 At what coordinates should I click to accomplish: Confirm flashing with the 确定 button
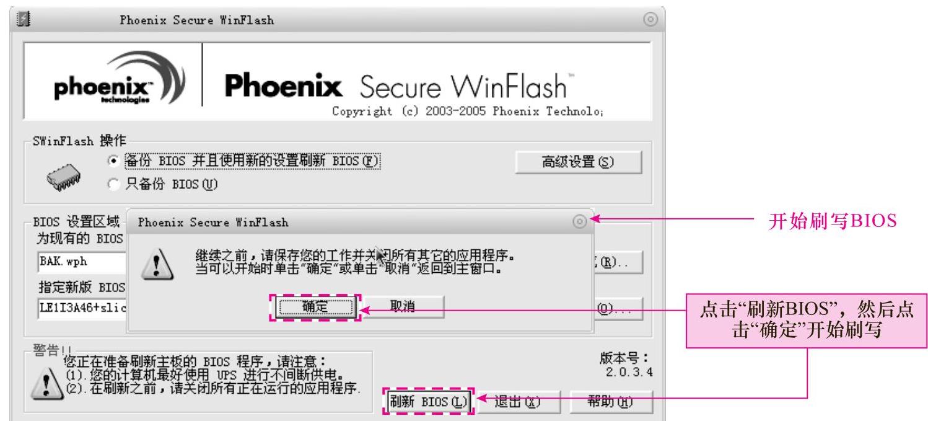tap(315, 307)
